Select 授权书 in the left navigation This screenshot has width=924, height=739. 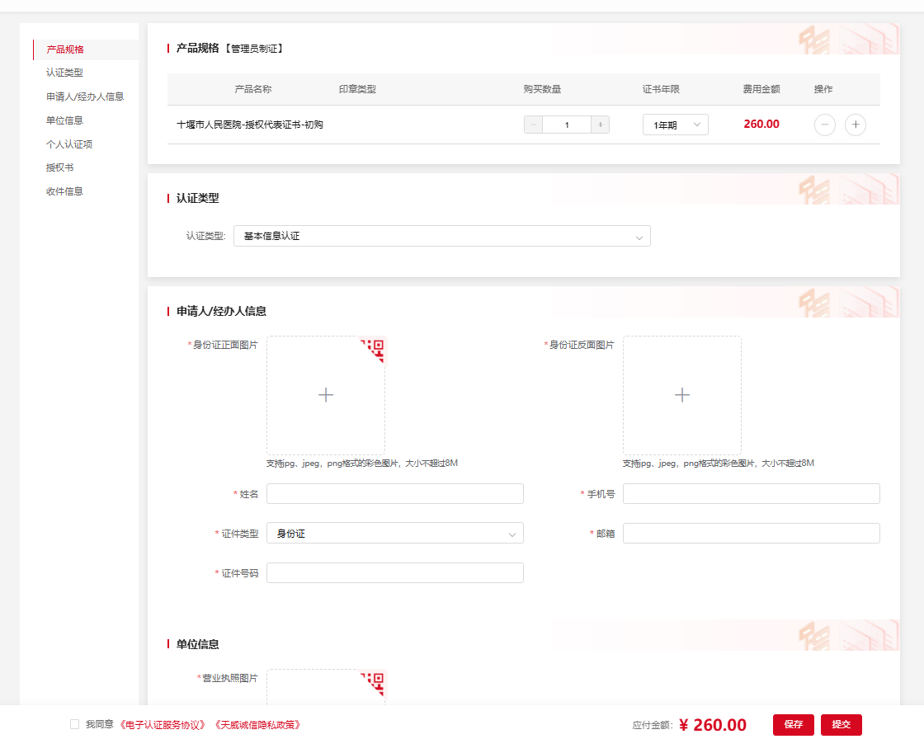click(x=60, y=167)
